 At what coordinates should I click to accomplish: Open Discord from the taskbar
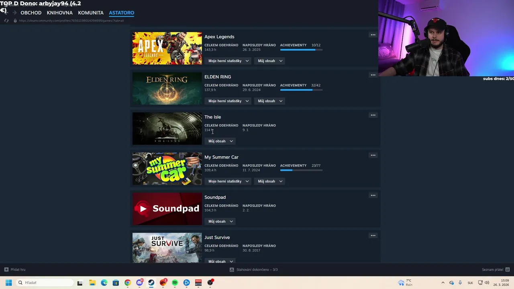(x=139, y=283)
